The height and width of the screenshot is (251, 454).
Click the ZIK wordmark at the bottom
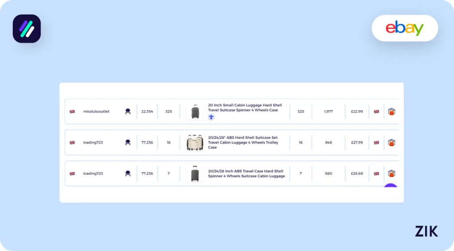[427, 231]
